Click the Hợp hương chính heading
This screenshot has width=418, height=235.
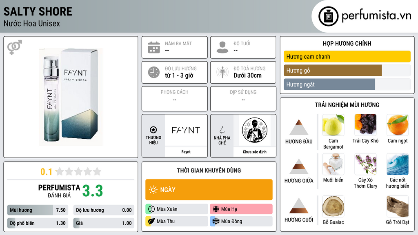(x=347, y=43)
